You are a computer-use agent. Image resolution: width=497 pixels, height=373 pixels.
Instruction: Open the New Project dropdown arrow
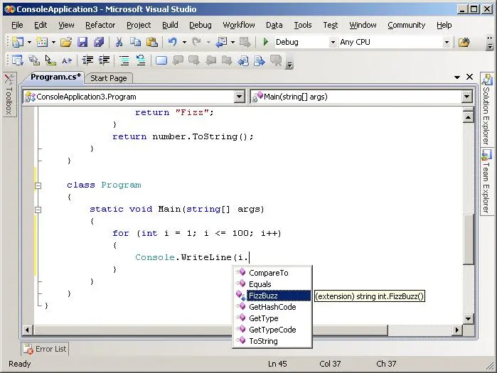click(29, 42)
